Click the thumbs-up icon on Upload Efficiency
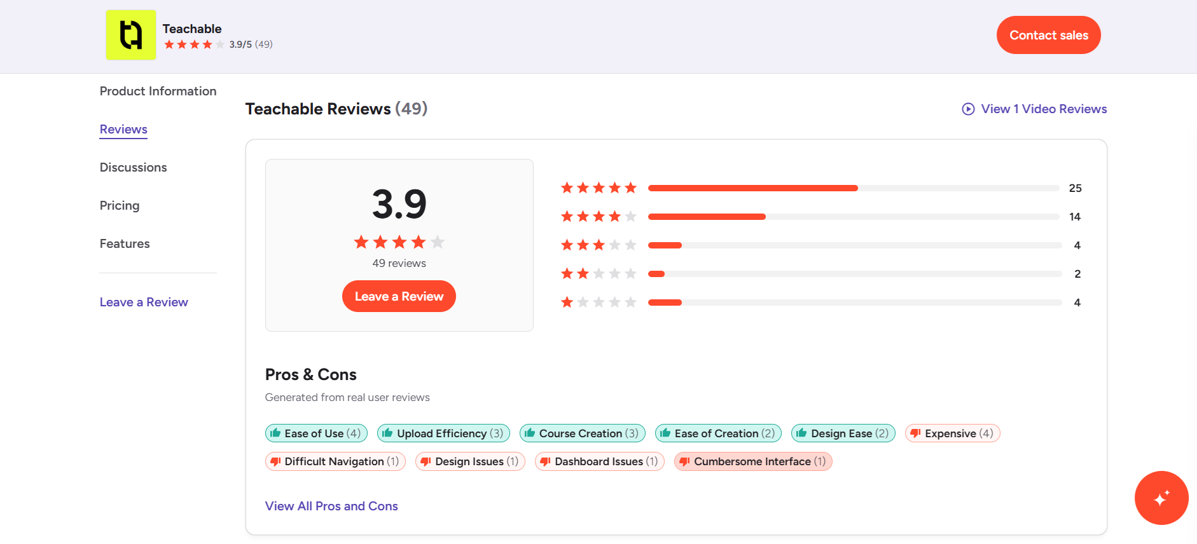The width and height of the screenshot is (1197, 544). click(x=387, y=433)
